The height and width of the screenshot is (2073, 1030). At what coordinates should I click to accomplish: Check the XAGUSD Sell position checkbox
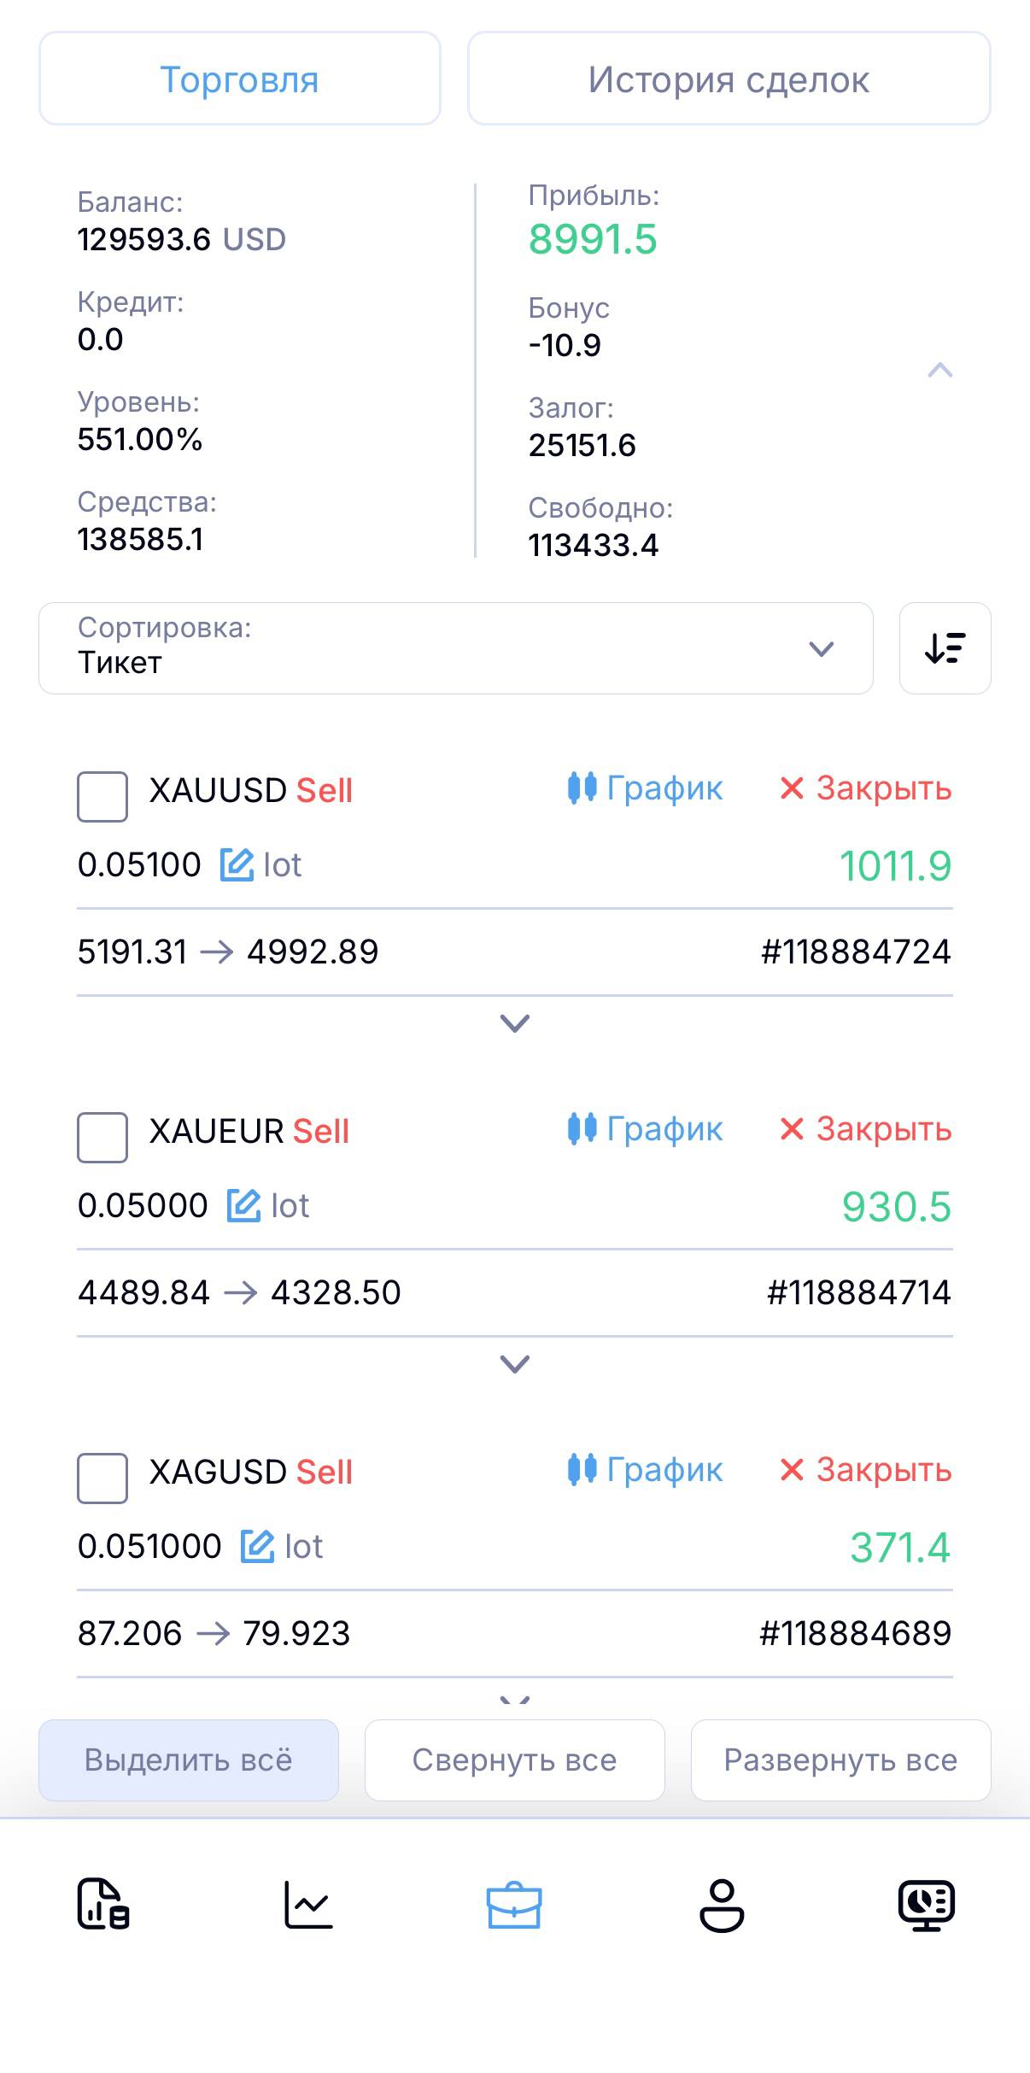point(102,1478)
